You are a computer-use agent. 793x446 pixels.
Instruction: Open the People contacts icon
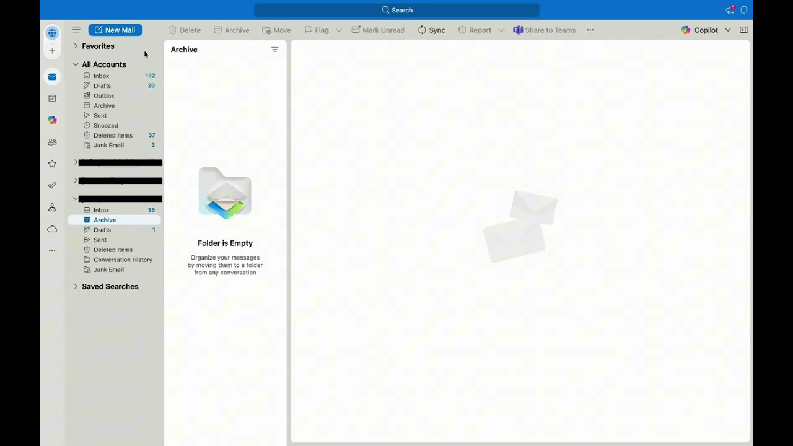click(52, 142)
